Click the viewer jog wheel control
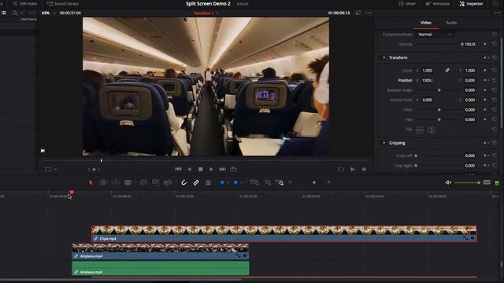The image size is (504, 283). 94,169
